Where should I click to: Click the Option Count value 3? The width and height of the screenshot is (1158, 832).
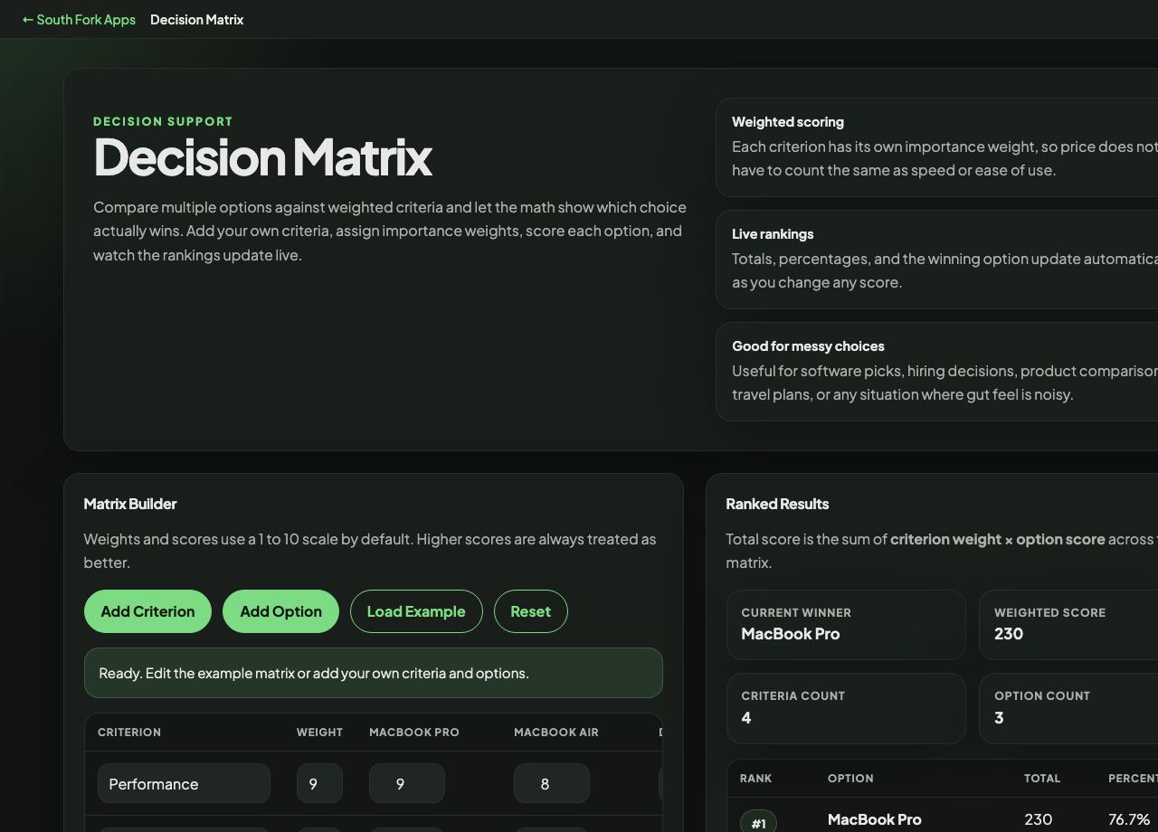(x=999, y=718)
